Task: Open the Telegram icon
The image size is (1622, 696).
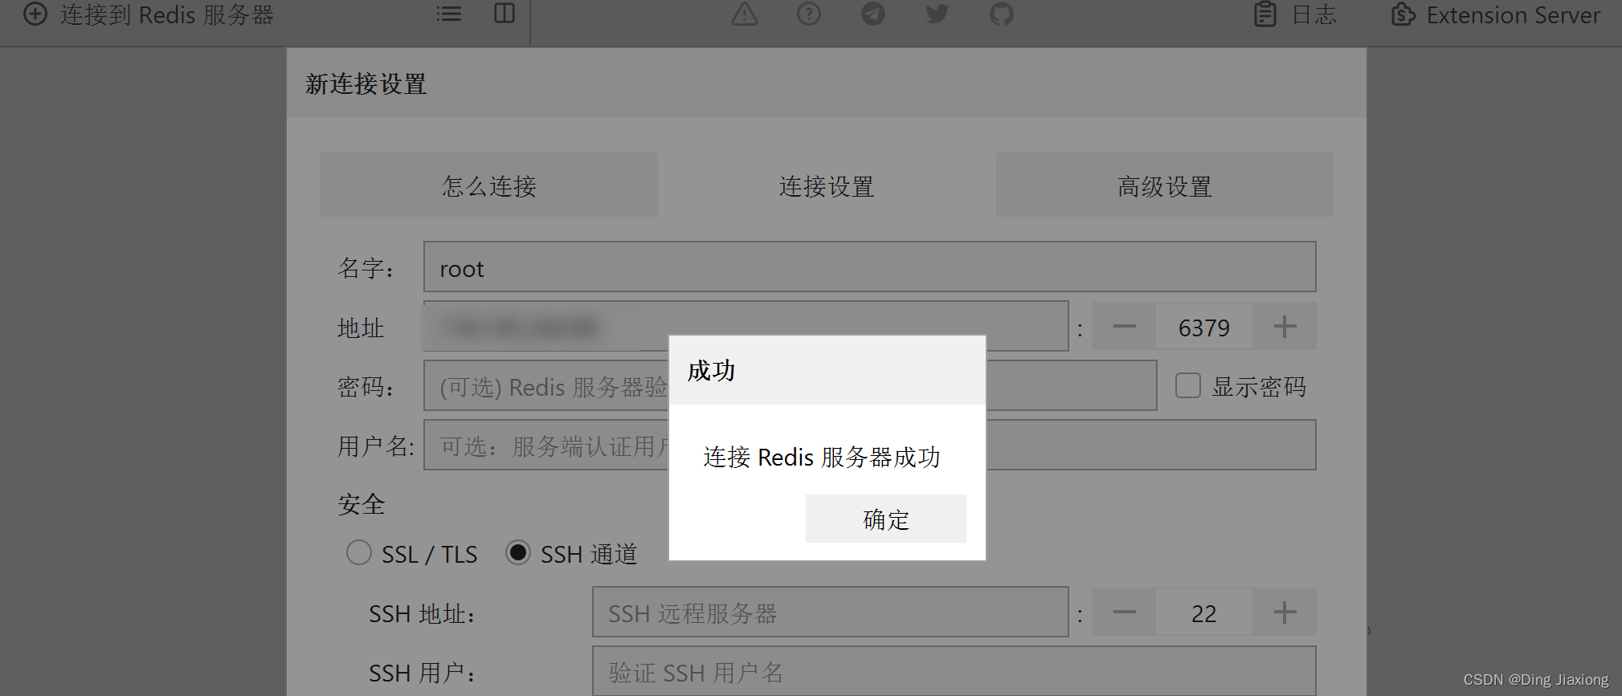Action: click(873, 14)
